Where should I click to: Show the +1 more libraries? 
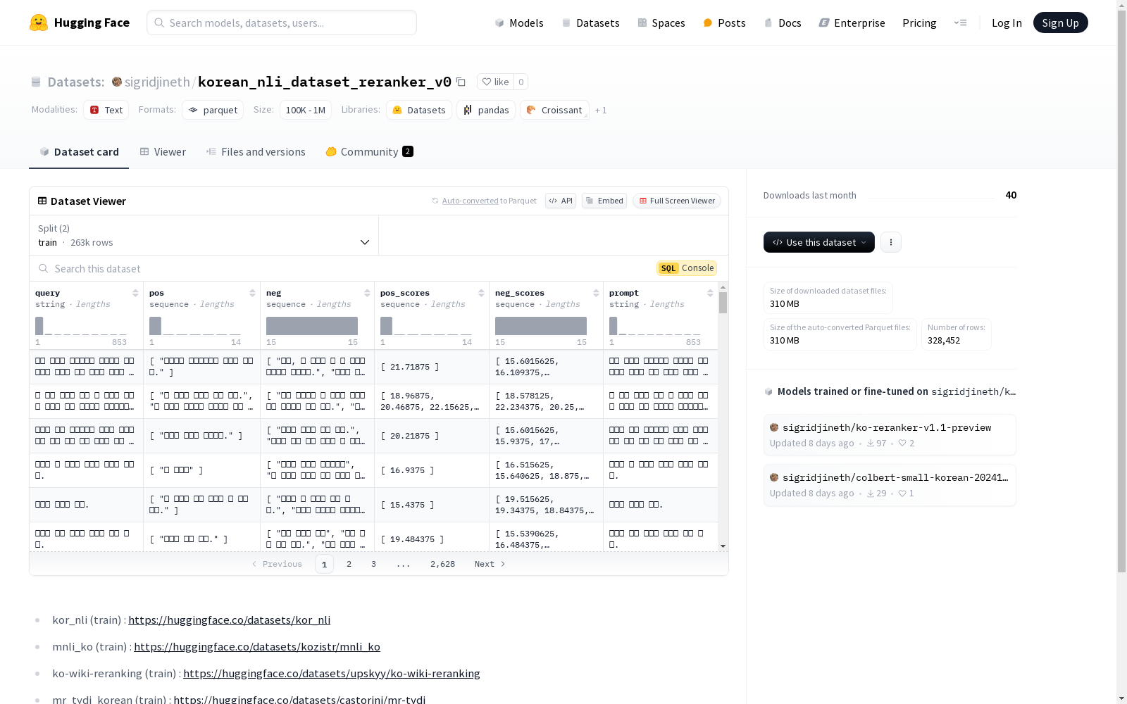click(x=601, y=110)
